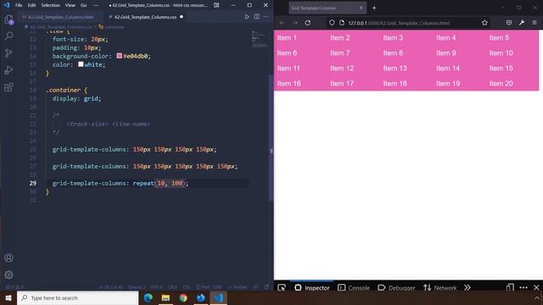Screen dimensions: 543x305
Task: Open the Edit menu
Action: (31, 5)
